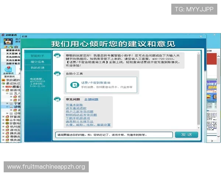Collapse the 五人 subtree node
The image size is (221, 176).
click(7, 93)
